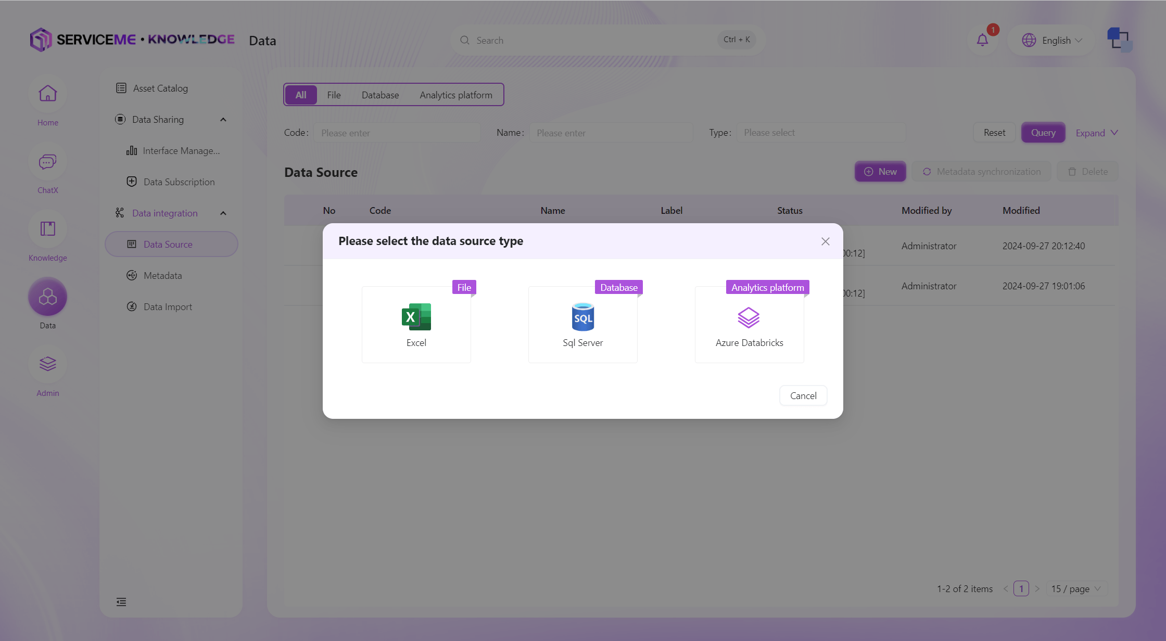Select the Excel data source card
This screenshot has height=641, width=1166.
(416, 324)
